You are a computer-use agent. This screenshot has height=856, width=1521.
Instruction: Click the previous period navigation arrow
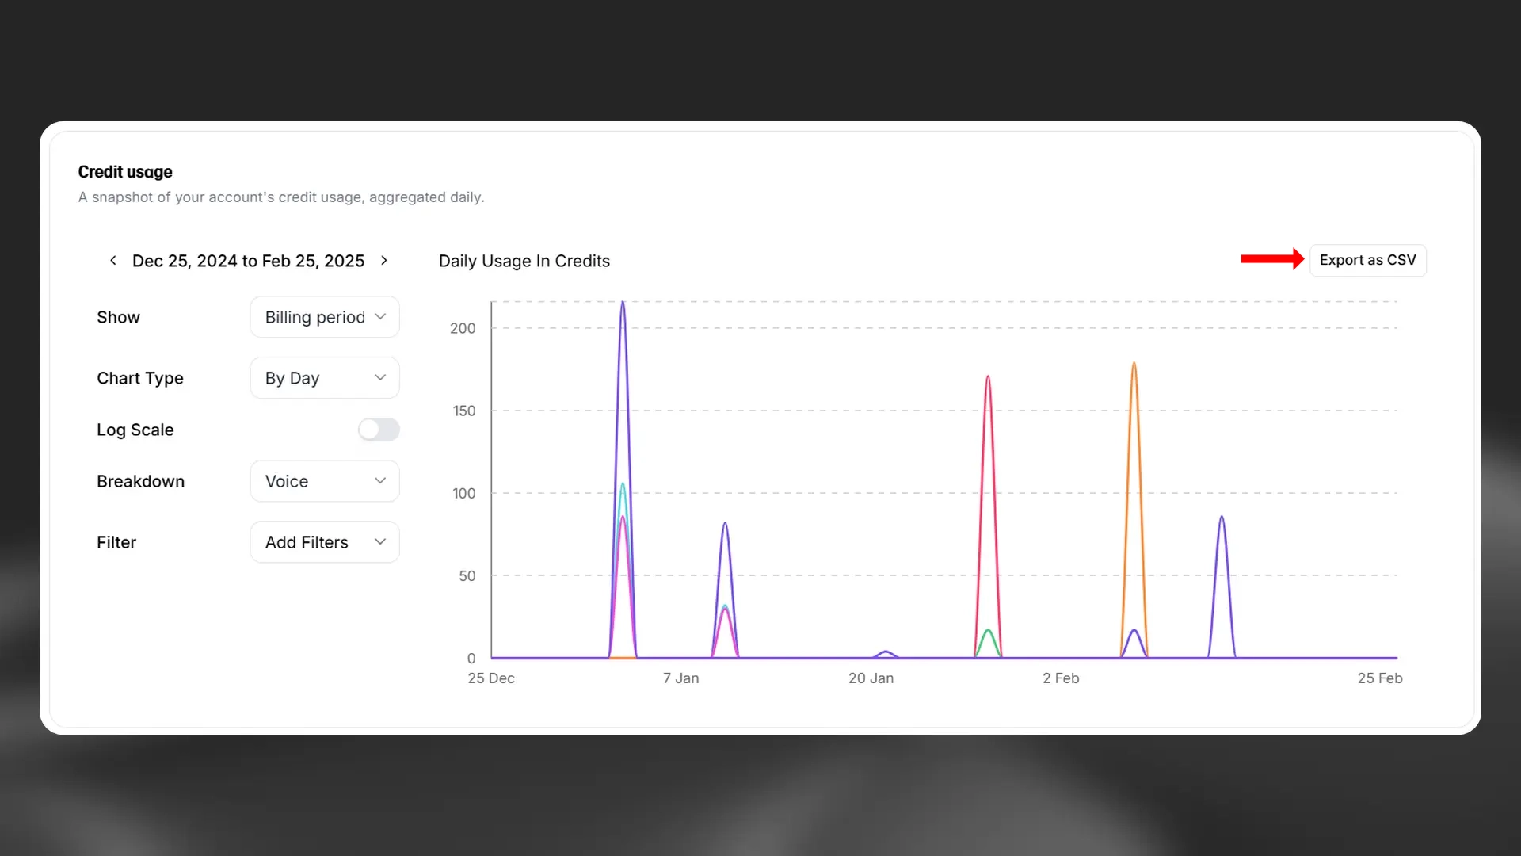[x=112, y=260]
